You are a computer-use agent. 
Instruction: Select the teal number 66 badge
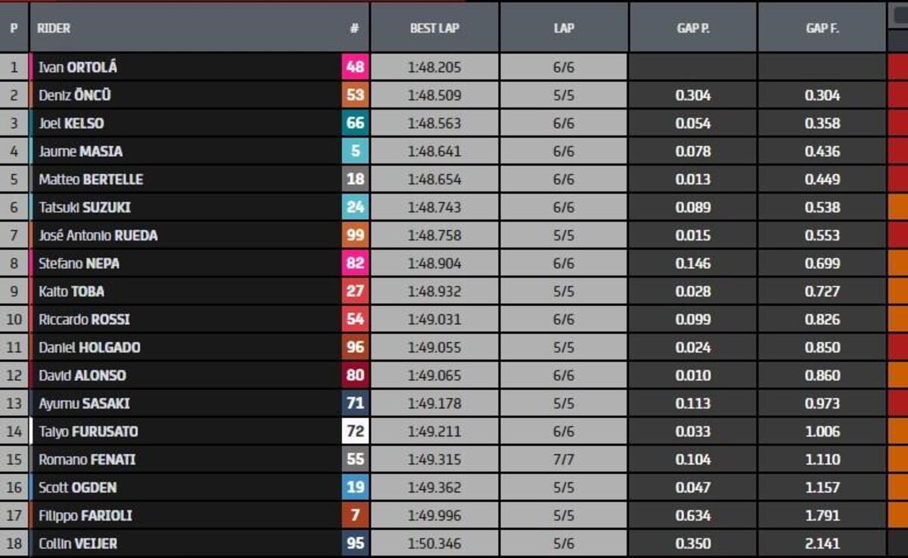355,123
